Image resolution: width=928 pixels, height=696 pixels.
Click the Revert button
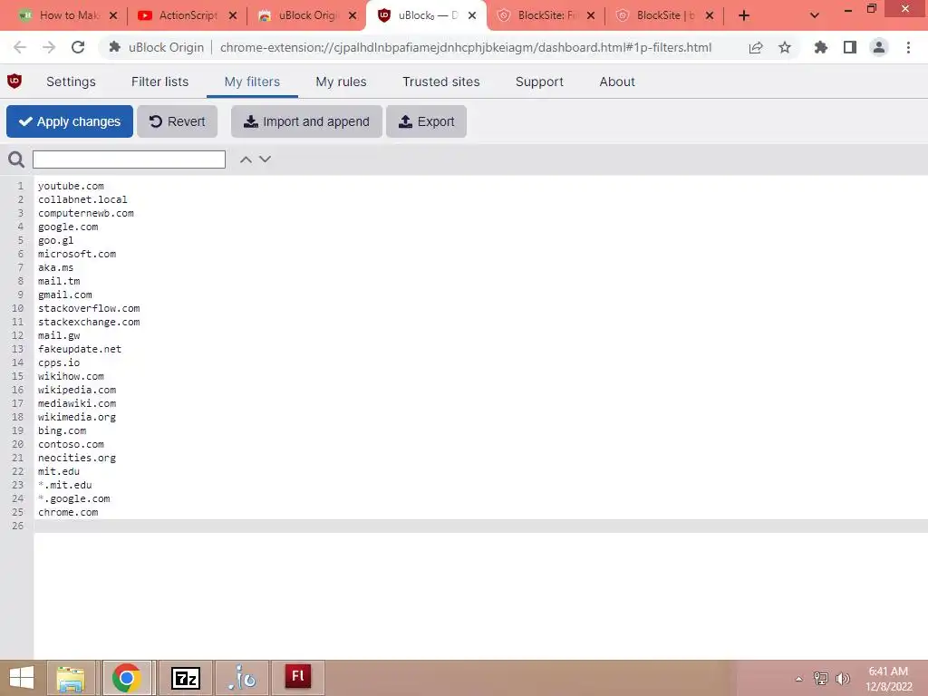[x=177, y=121]
